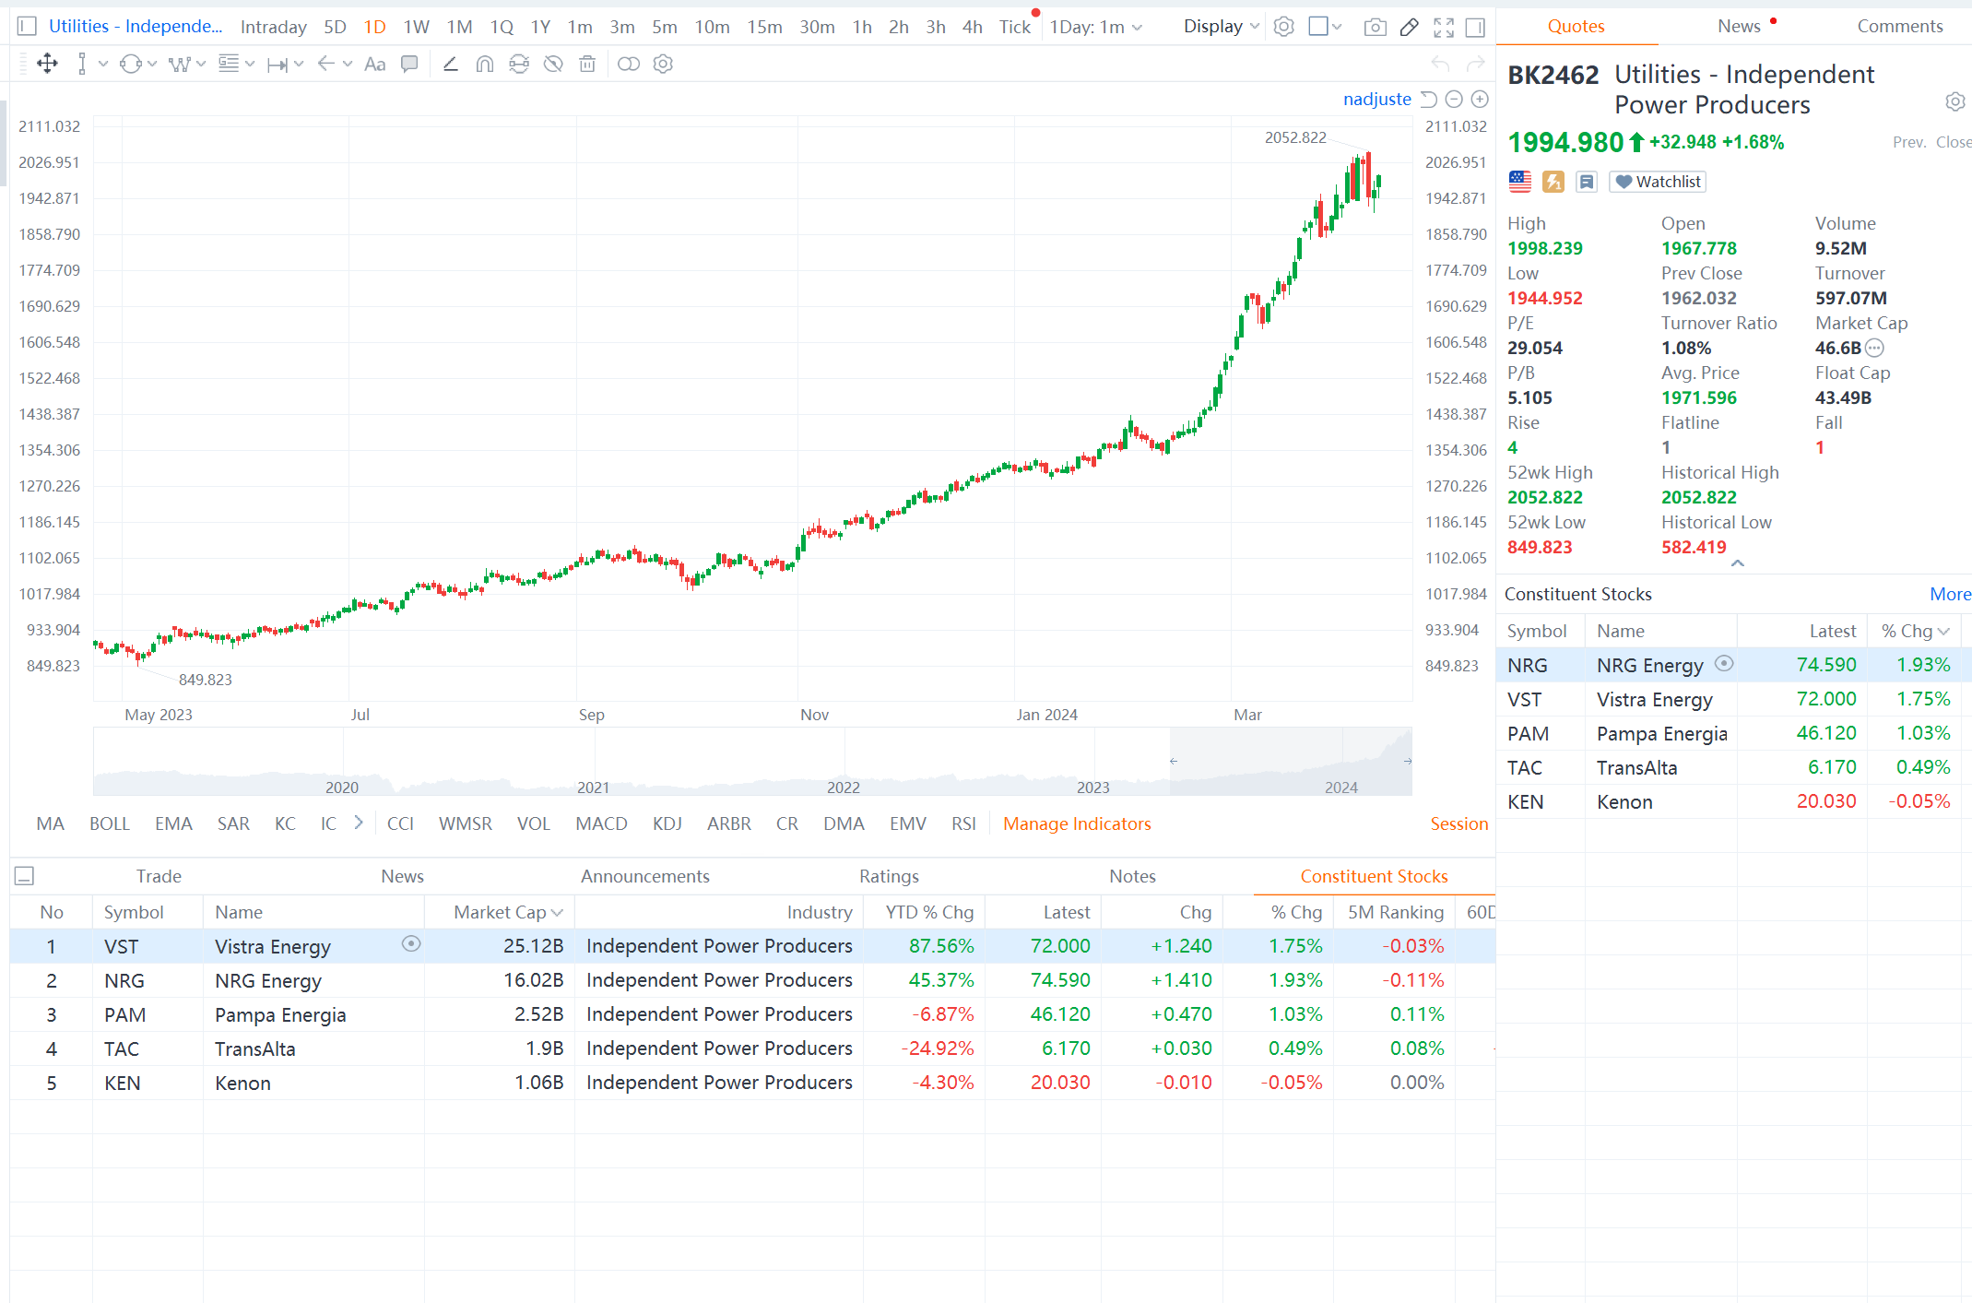Screen dimensions: 1972x1303
Task: Open the 1Day: 1m interval dropdown
Action: click(1096, 27)
